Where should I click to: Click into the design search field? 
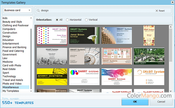click(97, 11)
